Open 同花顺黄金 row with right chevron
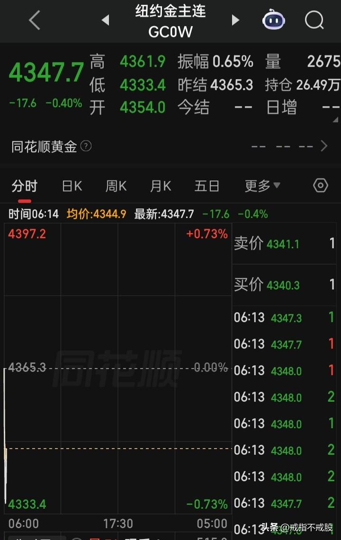This screenshot has width=341, height=540. tap(324, 146)
